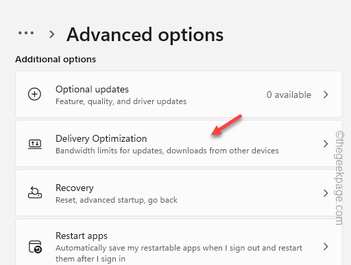Open Restart apps via its right chevron
Screen dimensions: 351x265
pyautogui.click(x=326, y=247)
